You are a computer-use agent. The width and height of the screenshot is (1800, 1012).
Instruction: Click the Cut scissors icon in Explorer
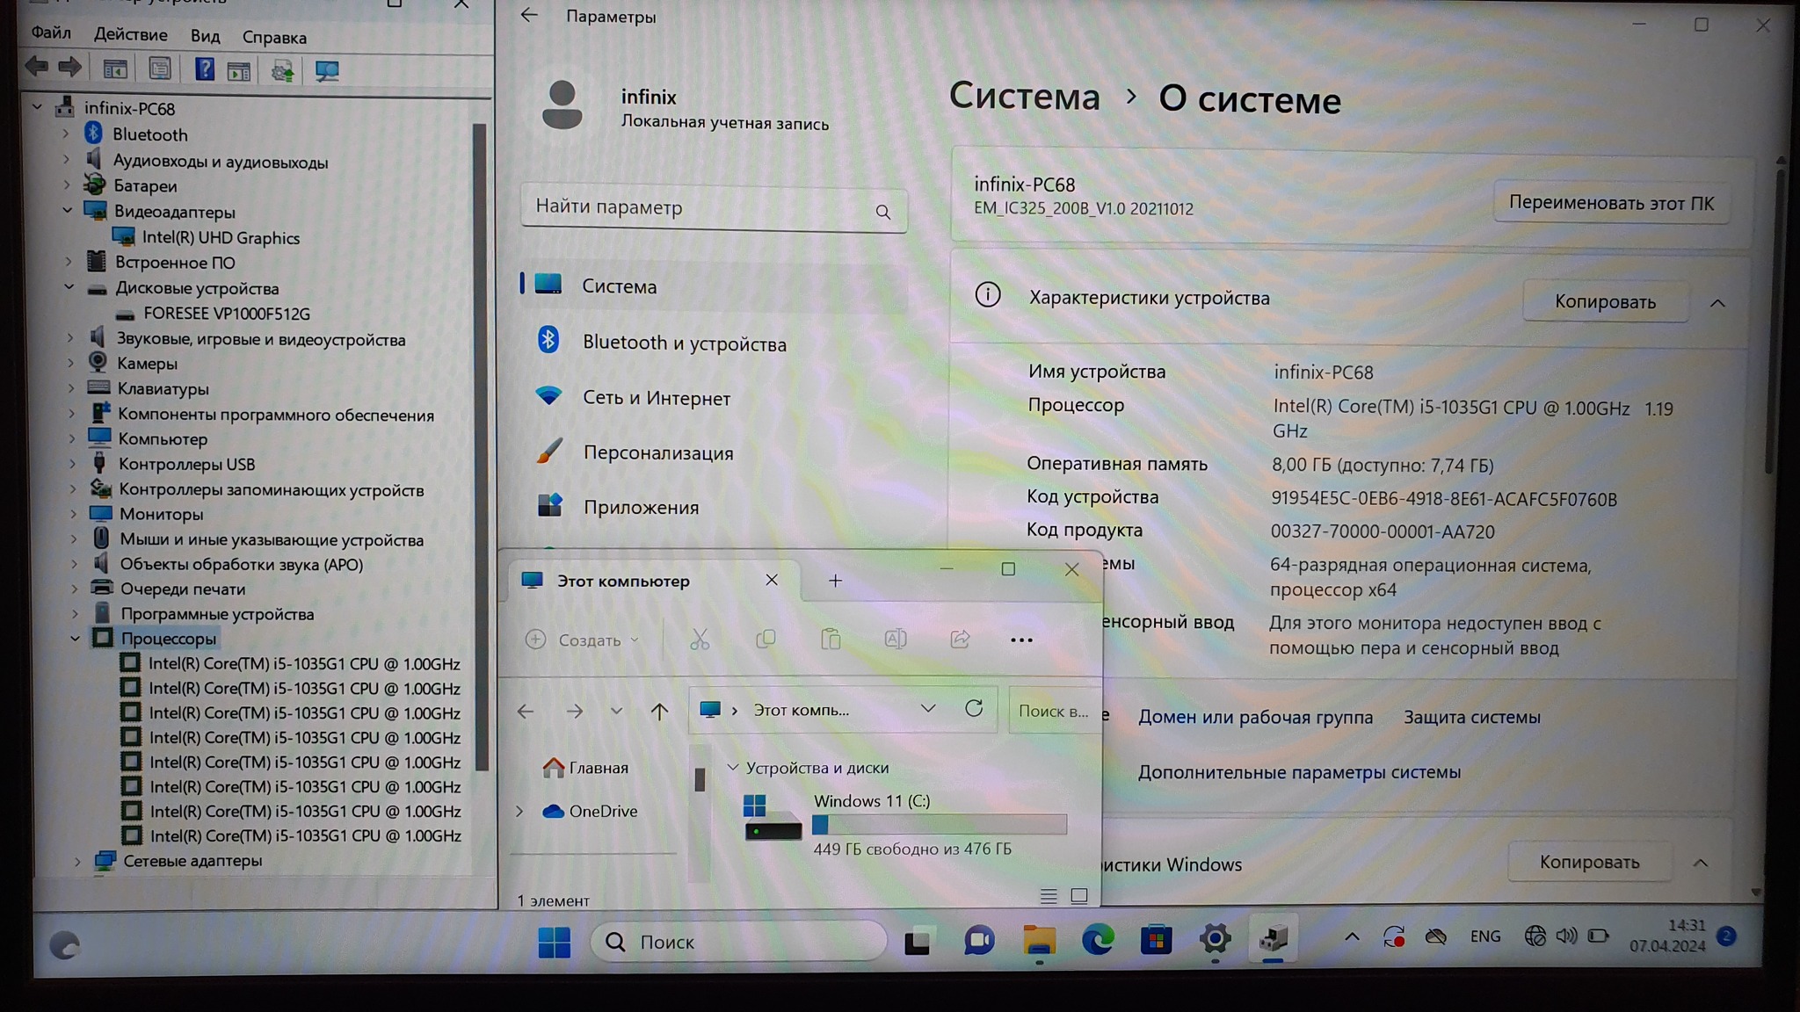coord(700,640)
